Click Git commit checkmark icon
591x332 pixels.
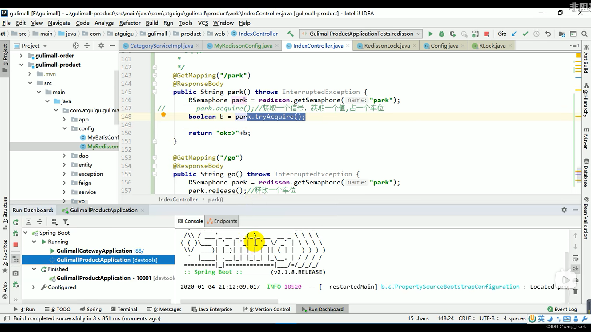525,34
